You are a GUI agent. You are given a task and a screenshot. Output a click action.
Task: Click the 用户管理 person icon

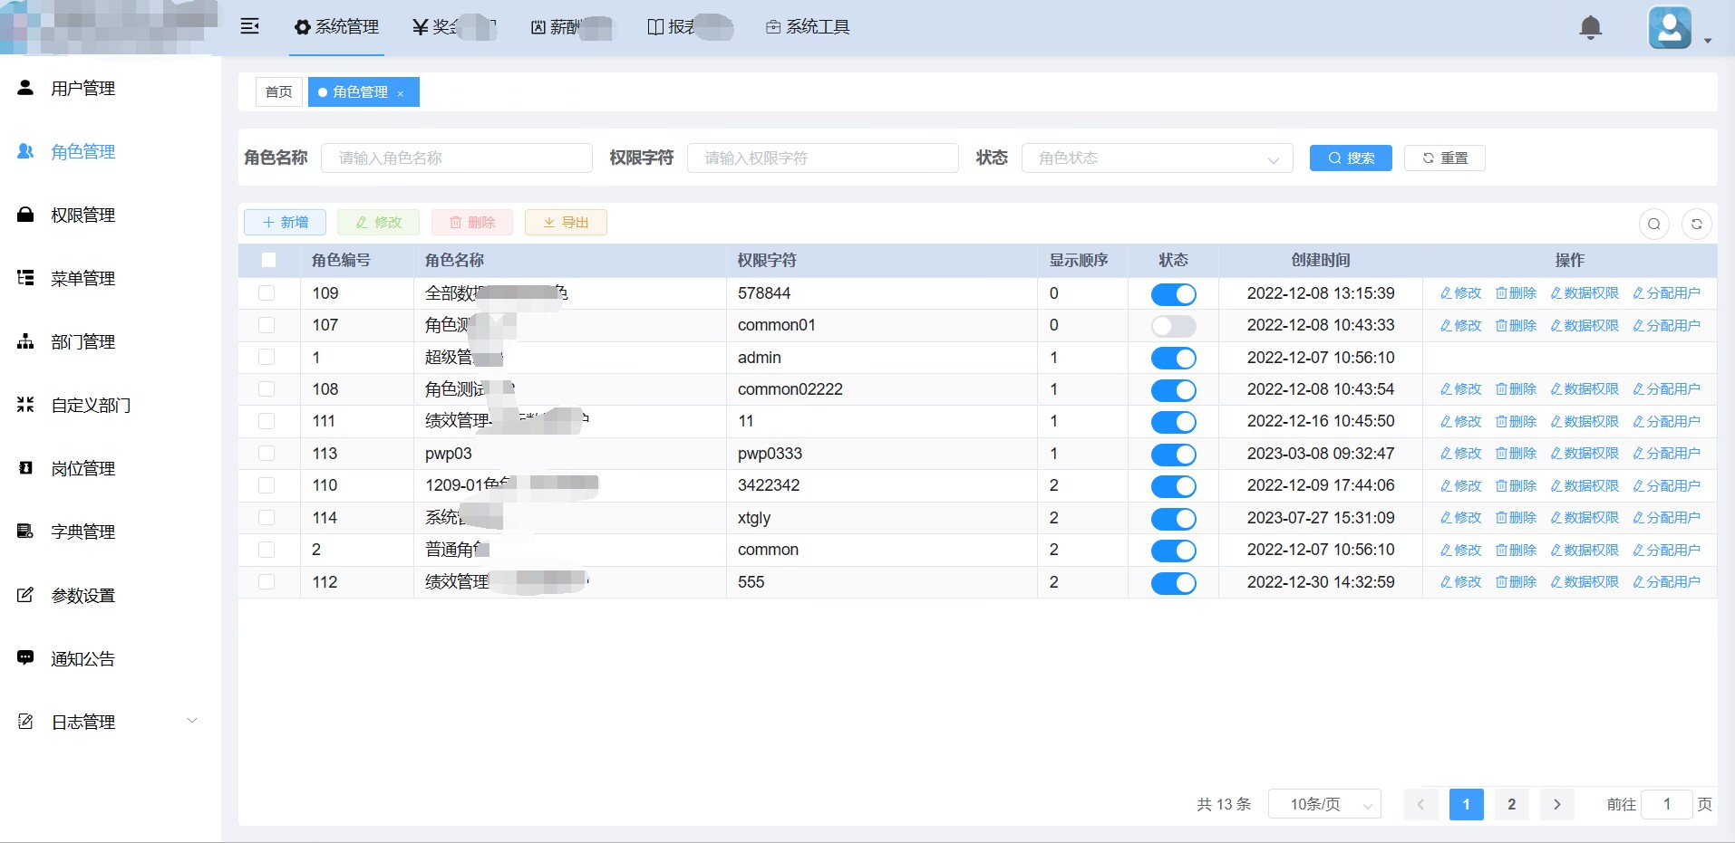click(x=25, y=88)
